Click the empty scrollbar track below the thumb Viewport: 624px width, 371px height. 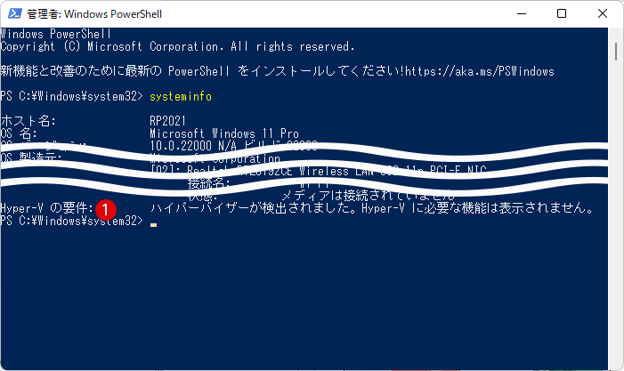pyautogui.click(x=616, y=214)
